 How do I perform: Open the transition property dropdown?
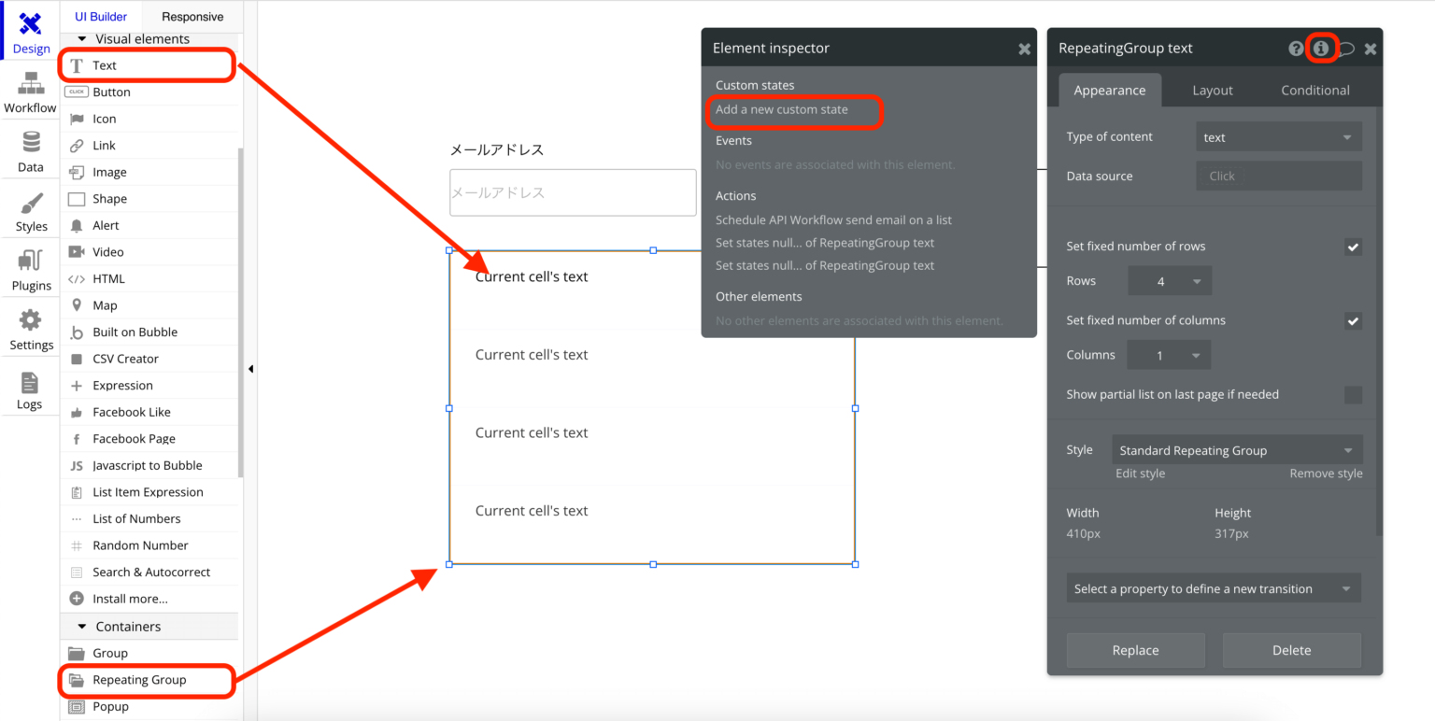pyautogui.click(x=1213, y=587)
